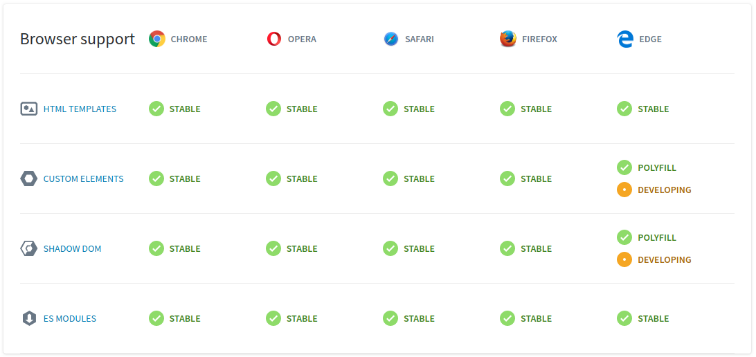Click the red Opera logo icon

[274, 39]
